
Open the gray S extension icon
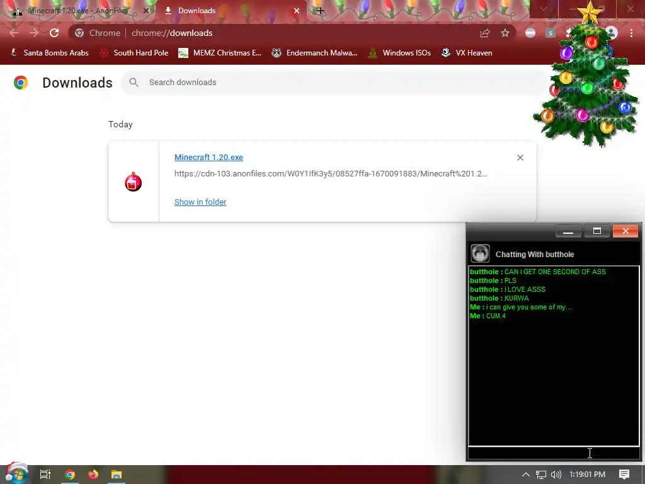(551, 33)
